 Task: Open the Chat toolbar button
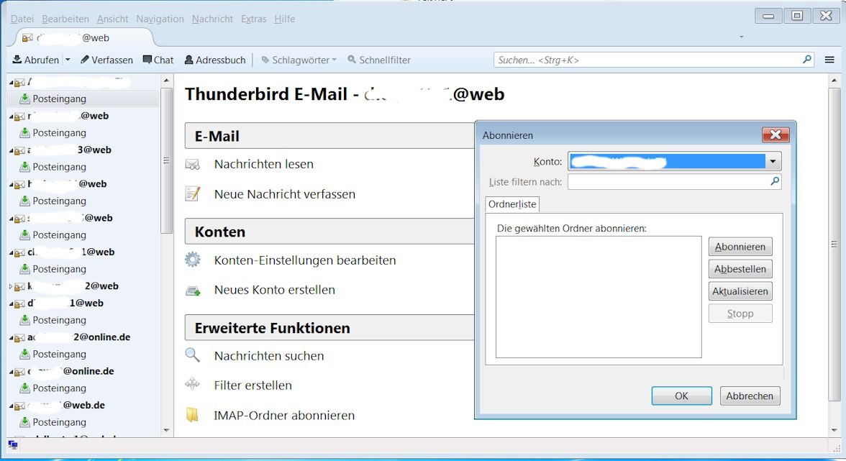click(x=158, y=60)
